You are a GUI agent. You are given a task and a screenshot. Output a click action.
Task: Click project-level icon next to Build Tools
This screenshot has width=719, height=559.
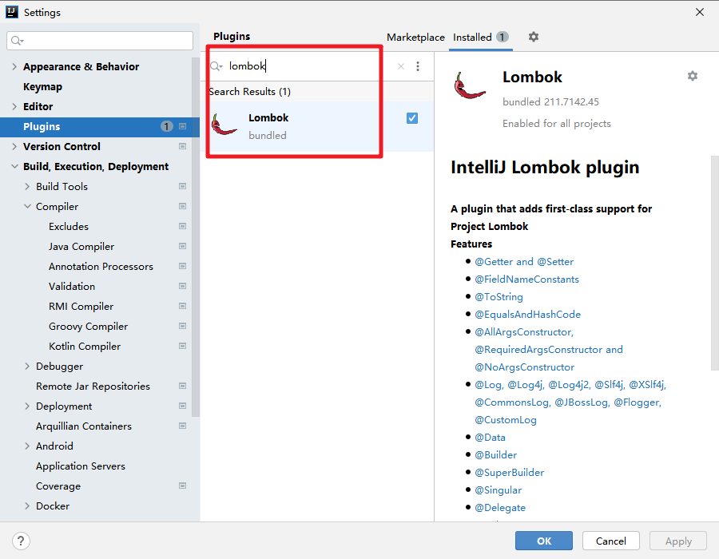(182, 187)
